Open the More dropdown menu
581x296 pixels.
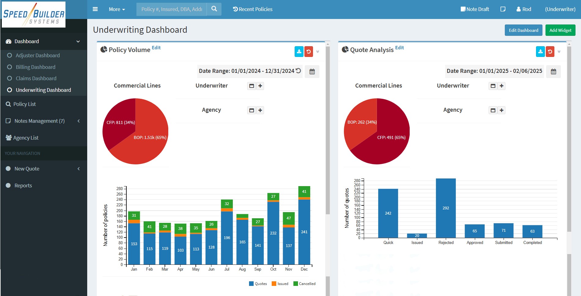point(117,9)
